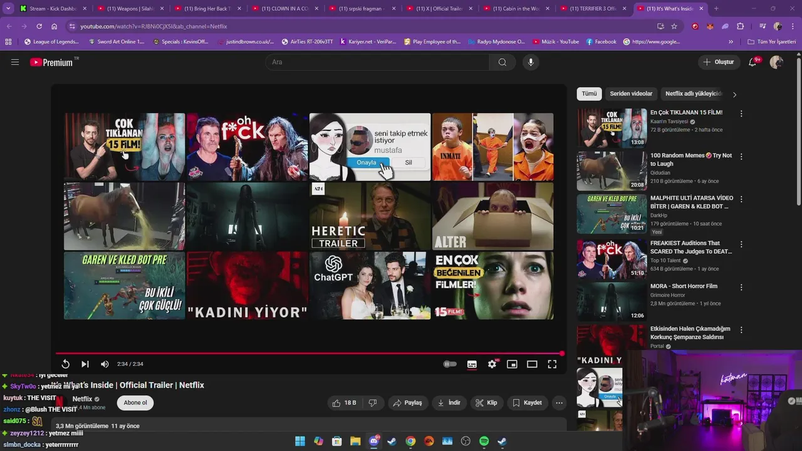Open the tab search dropdown arrow
The image size is (802, 451).
coord(8,9)
